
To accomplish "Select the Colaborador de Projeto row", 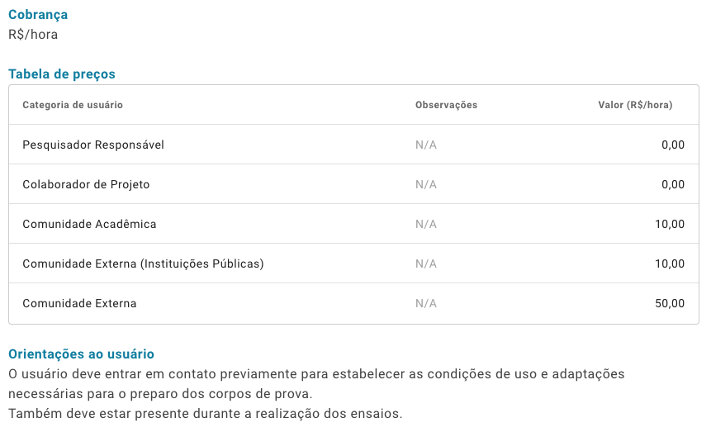I will (353, 183).
